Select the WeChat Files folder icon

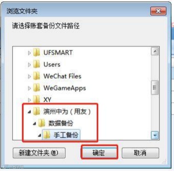(36, 76)
